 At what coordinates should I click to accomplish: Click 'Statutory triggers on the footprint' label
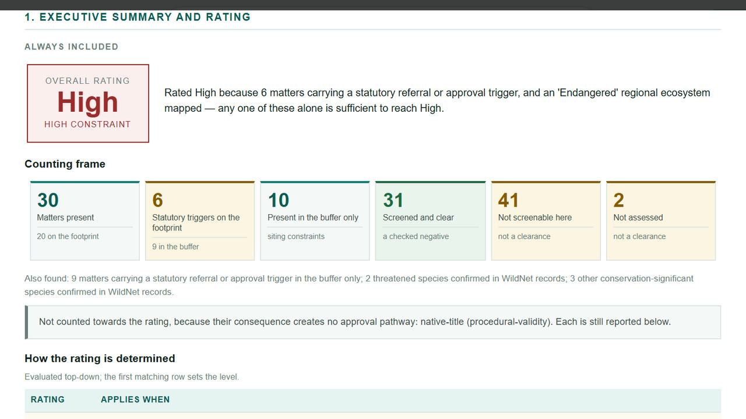click(196, 223)
